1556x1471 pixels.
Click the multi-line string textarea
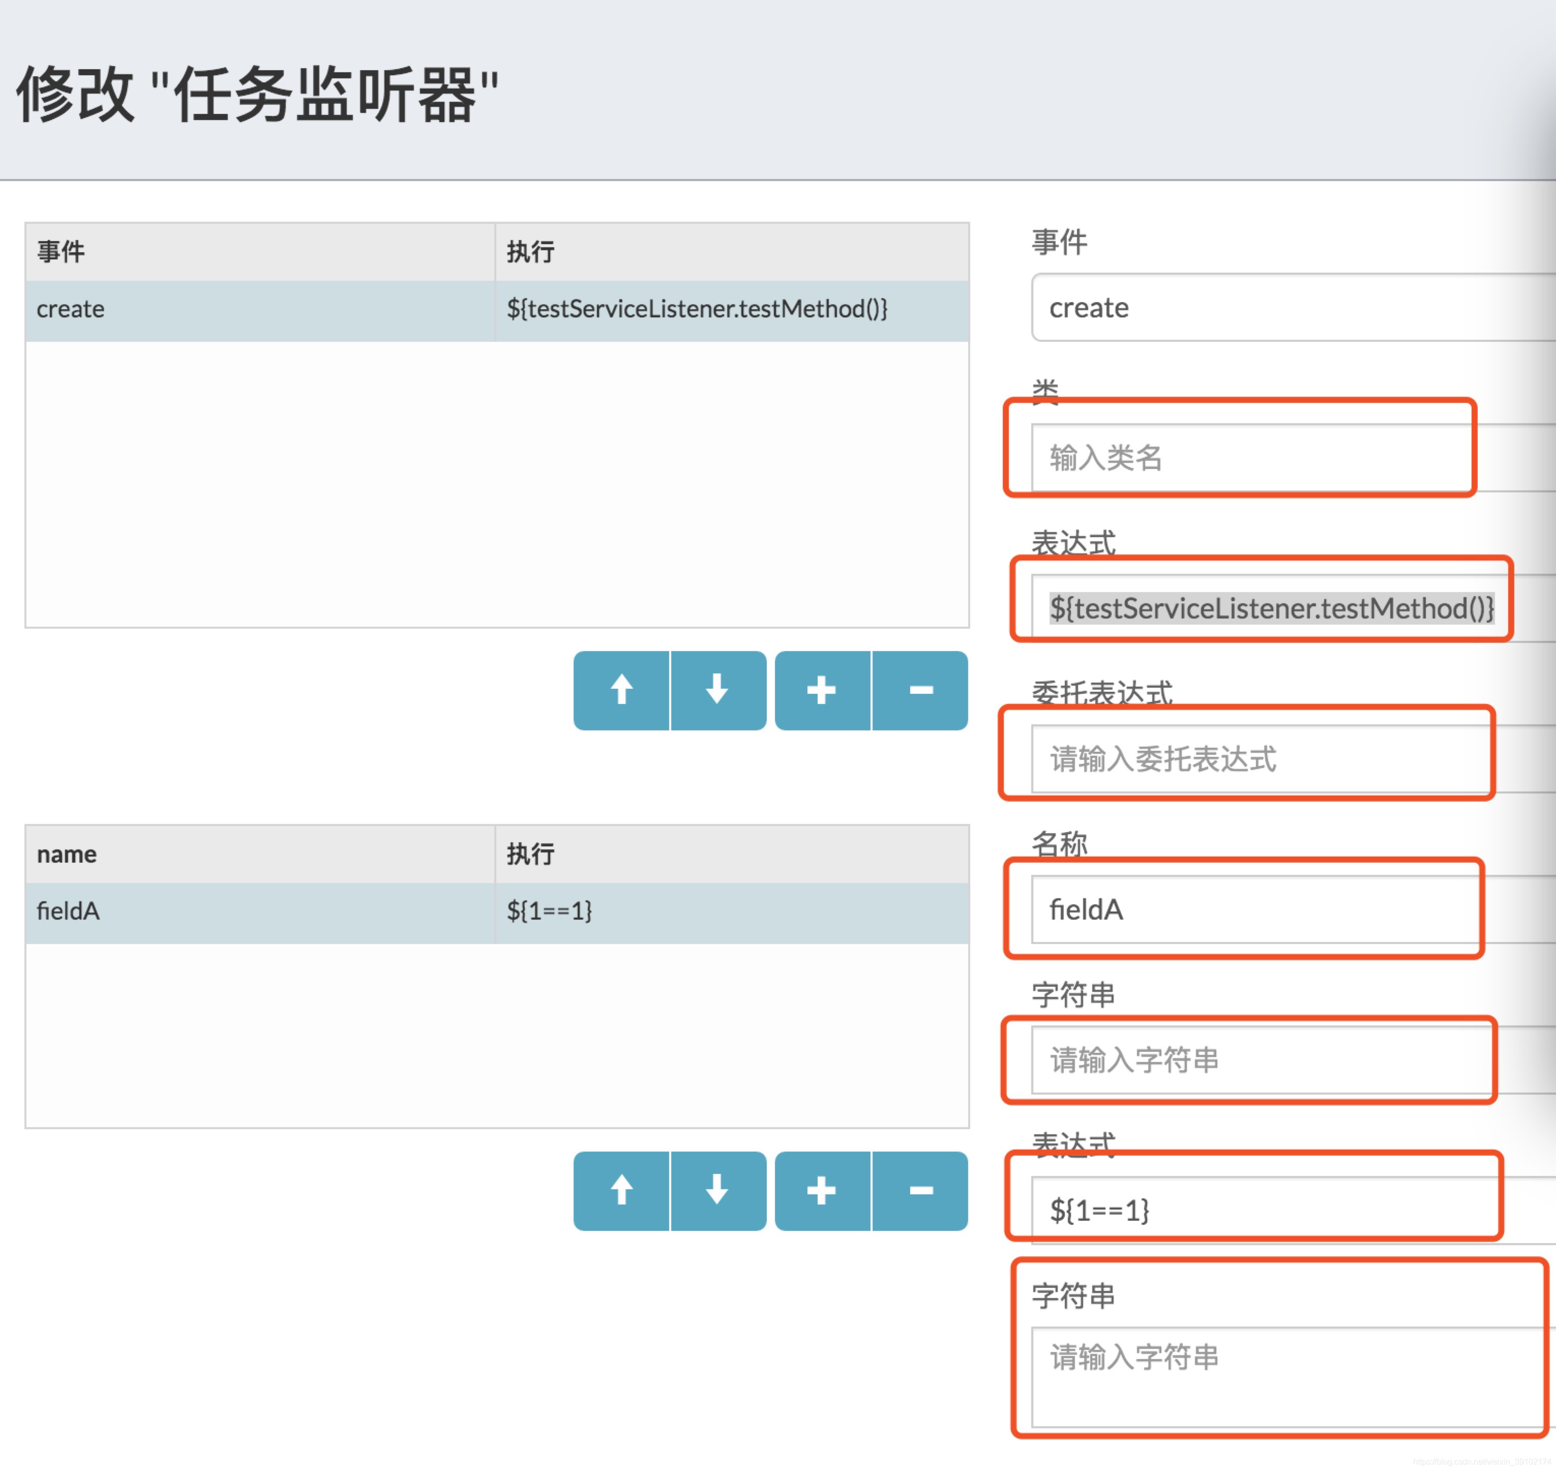pyautogui.click(x=1285, y=1377)
